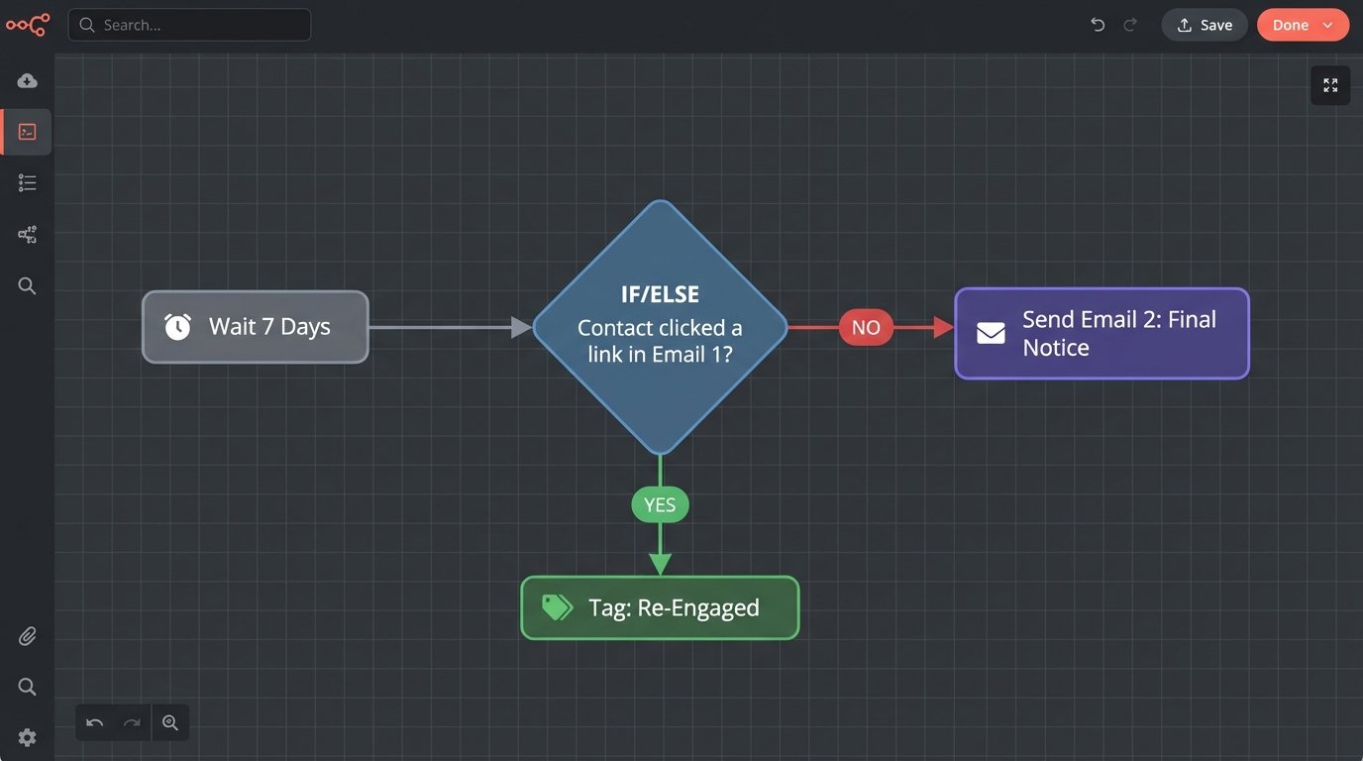1363x761 pixels.
Task: Open the settings gear in the sidebar
Action: pos(27,737)
